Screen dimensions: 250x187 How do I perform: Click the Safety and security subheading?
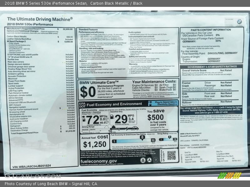point(137,56)
